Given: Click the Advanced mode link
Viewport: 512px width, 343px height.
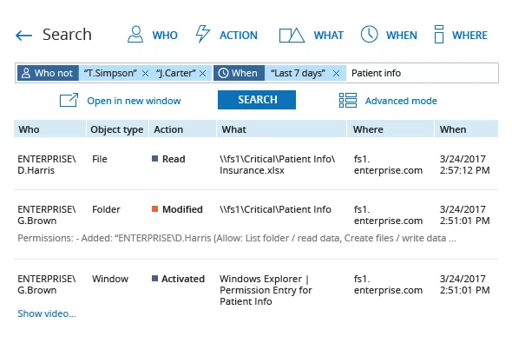Looking at the screenshot, I should 401,101.
